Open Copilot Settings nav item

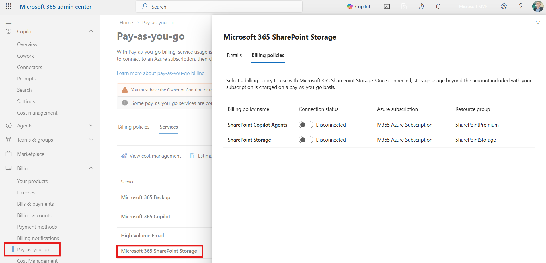(x=26, y=101)
